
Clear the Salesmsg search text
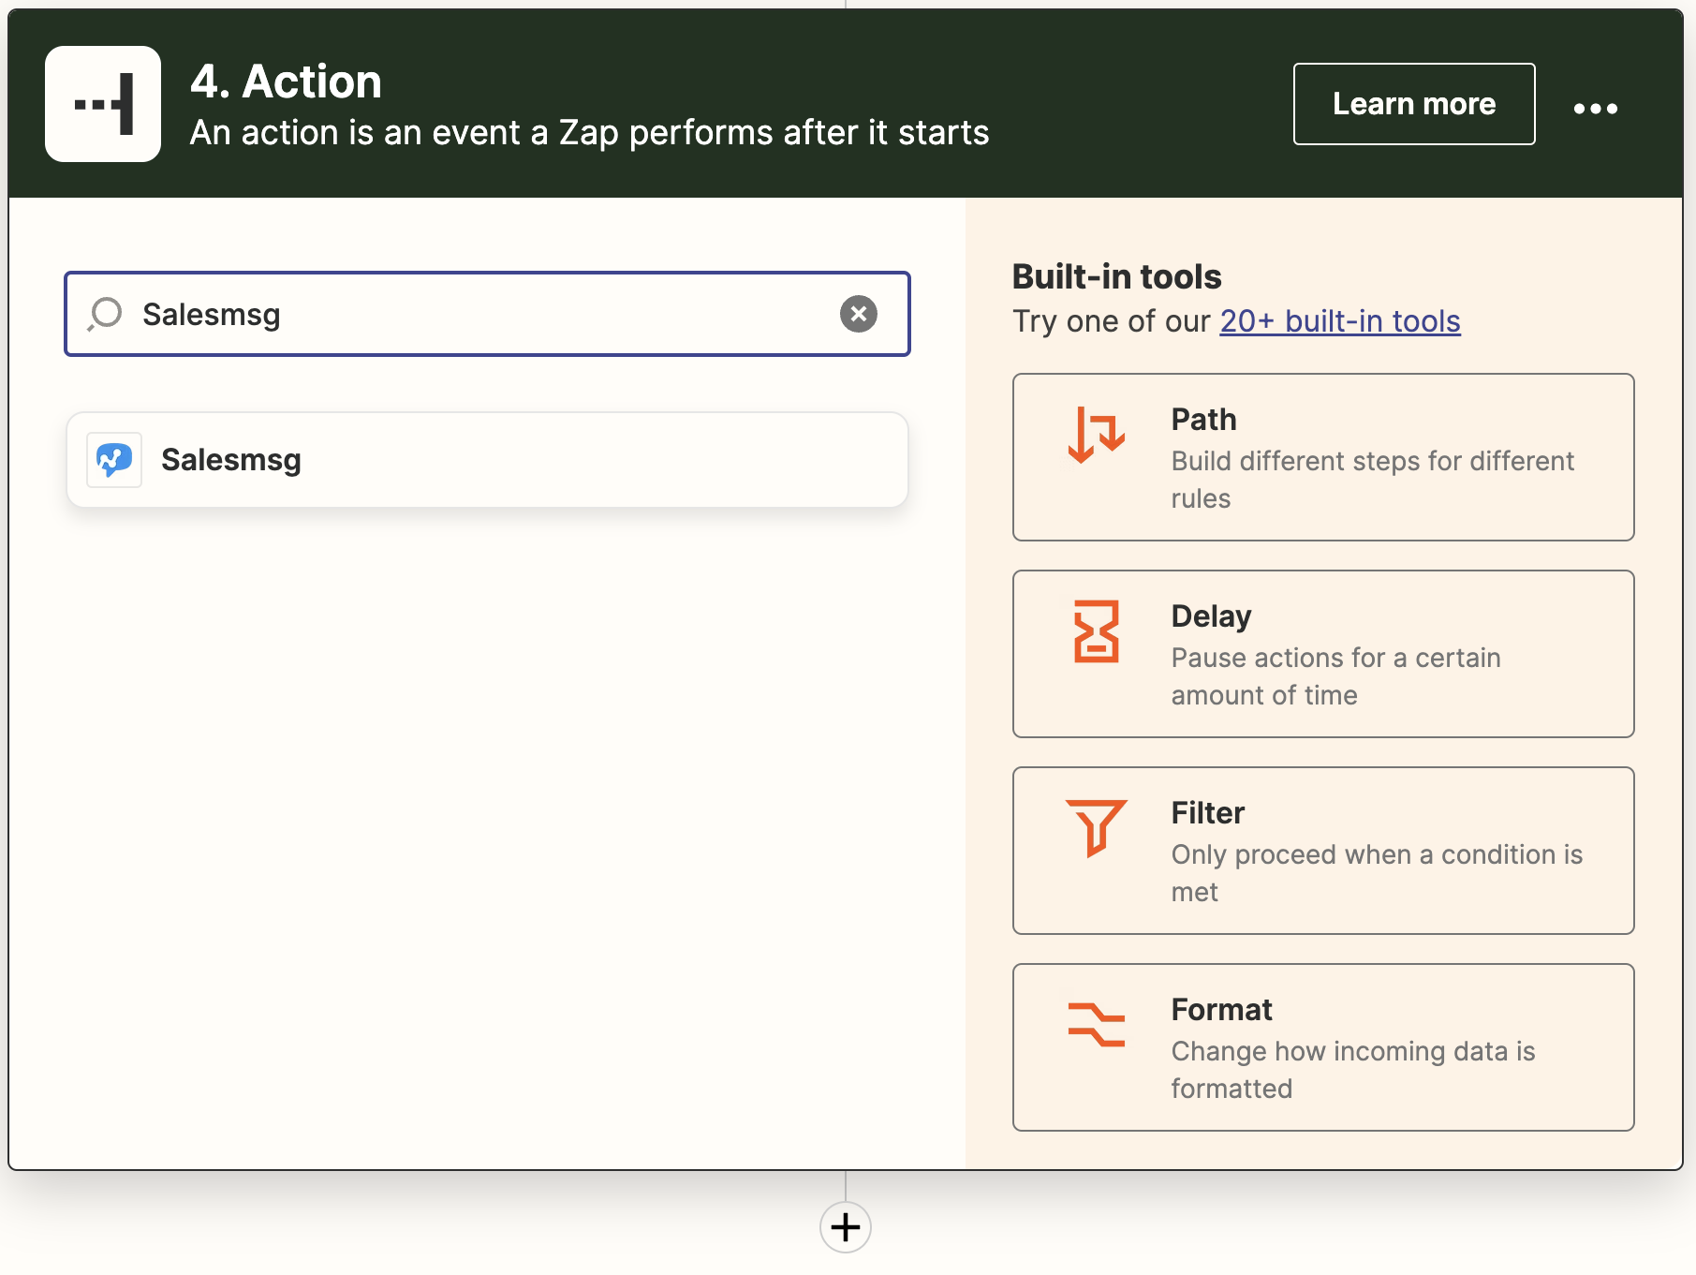click(858, 314)
